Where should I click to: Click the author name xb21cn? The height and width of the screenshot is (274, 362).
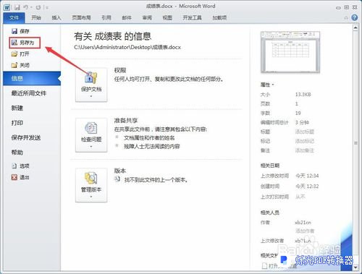[x=303, y=222]
